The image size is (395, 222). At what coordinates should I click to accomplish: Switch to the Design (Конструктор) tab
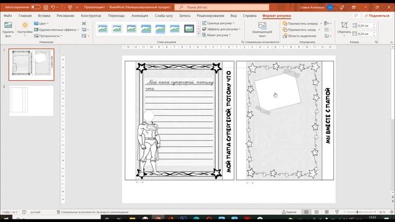click(91, 15)
